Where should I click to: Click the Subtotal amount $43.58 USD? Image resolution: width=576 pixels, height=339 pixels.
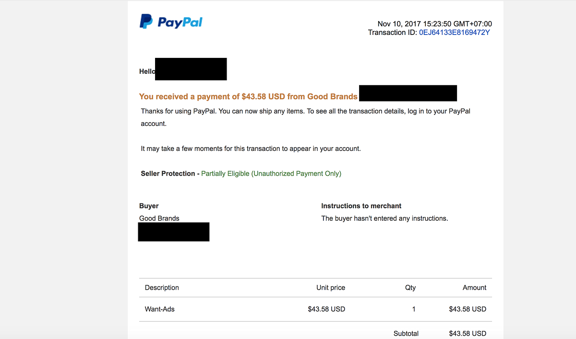tap(468, 334)
